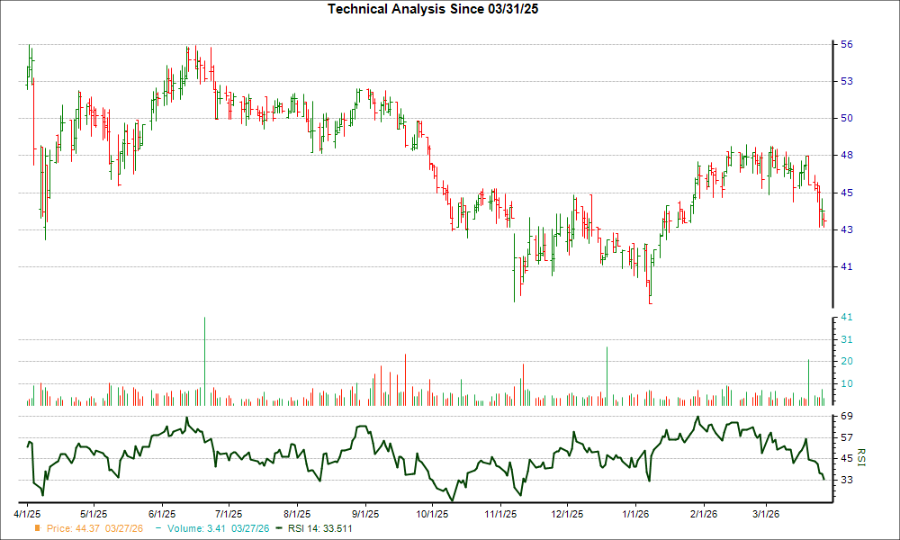The height and width of the screenshot is (540, 900).
Task: Click the 1/26 date axis label
Action: (x=635, y=513)
